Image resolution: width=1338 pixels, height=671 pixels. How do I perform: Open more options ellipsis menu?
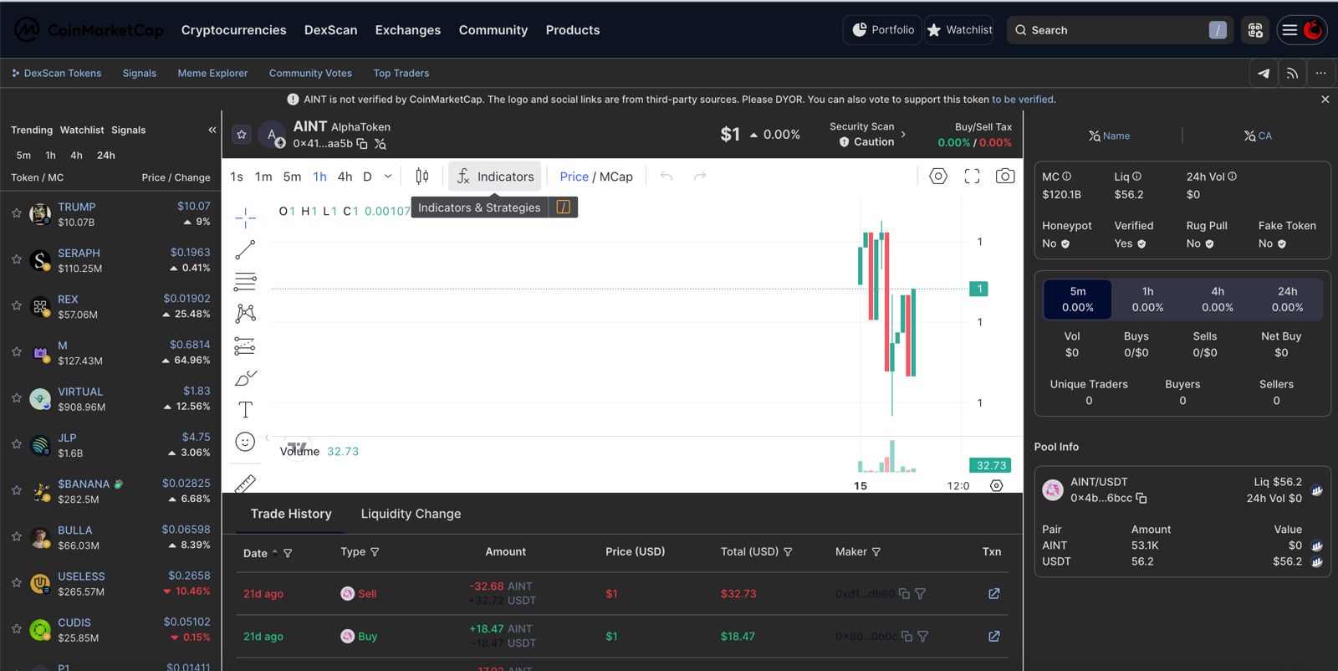(1321, 74)
